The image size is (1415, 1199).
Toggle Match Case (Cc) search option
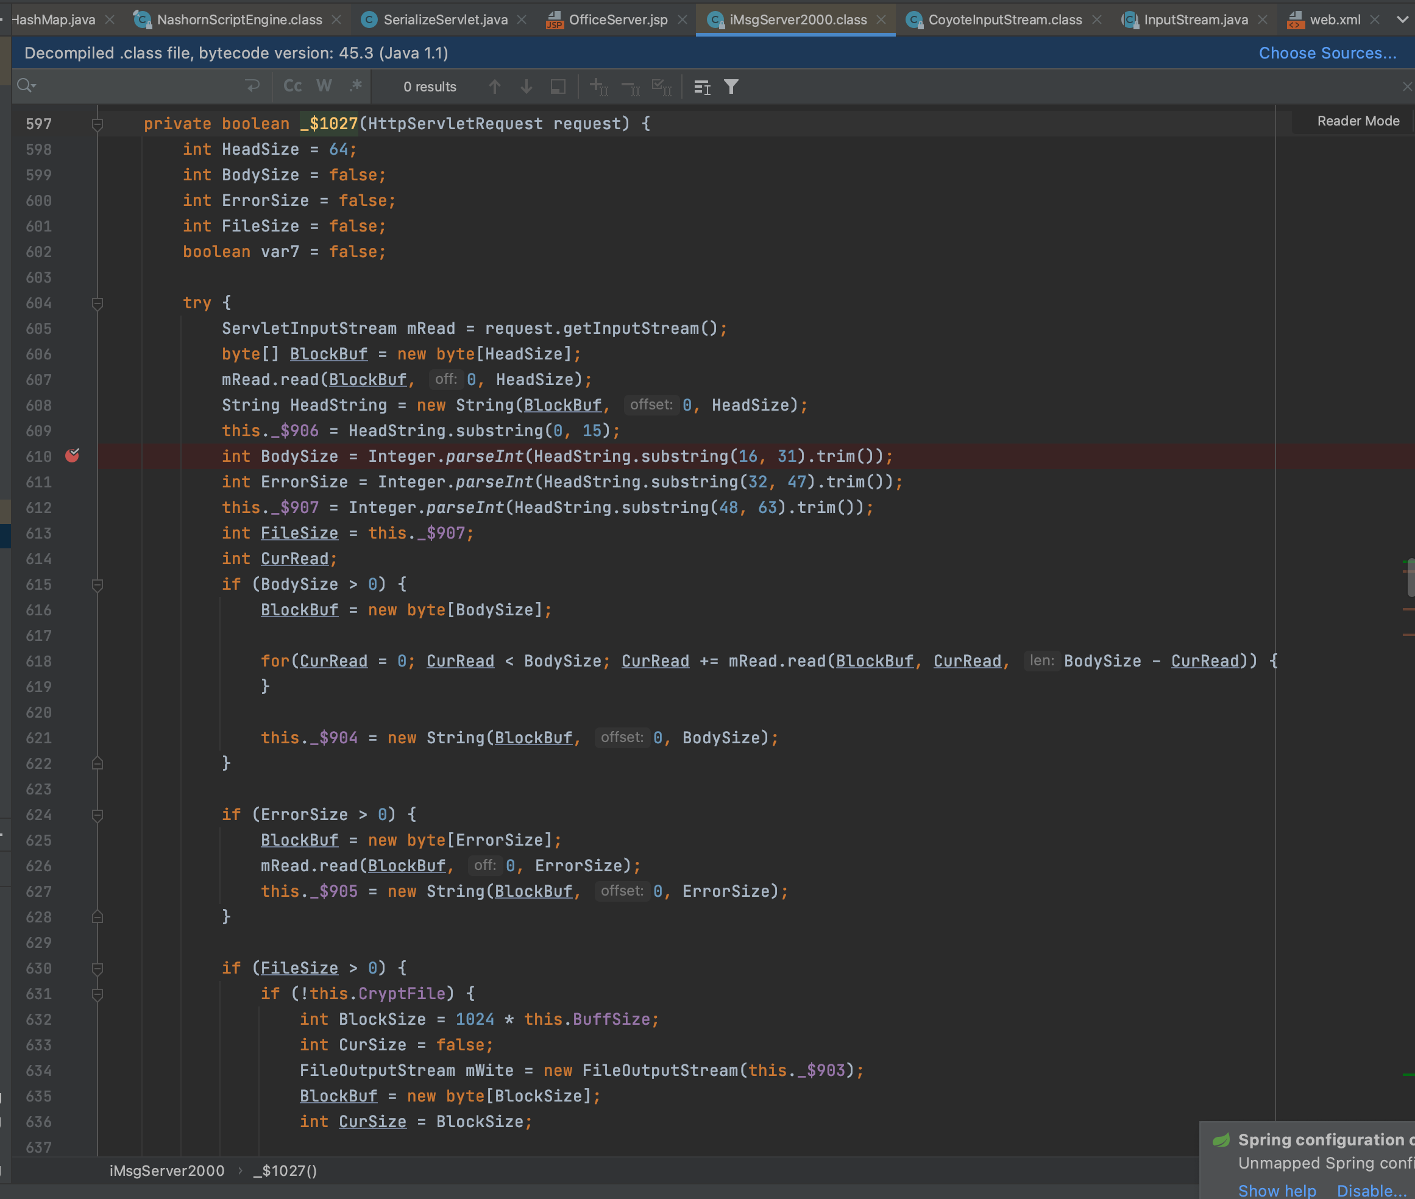point(293,87)
